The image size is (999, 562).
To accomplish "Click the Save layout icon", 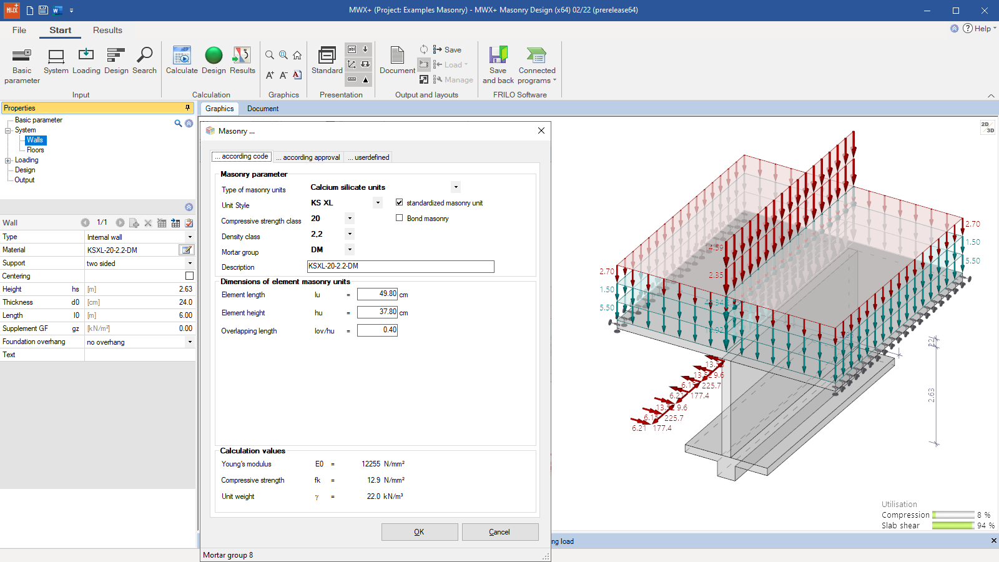I will [447, 50].
